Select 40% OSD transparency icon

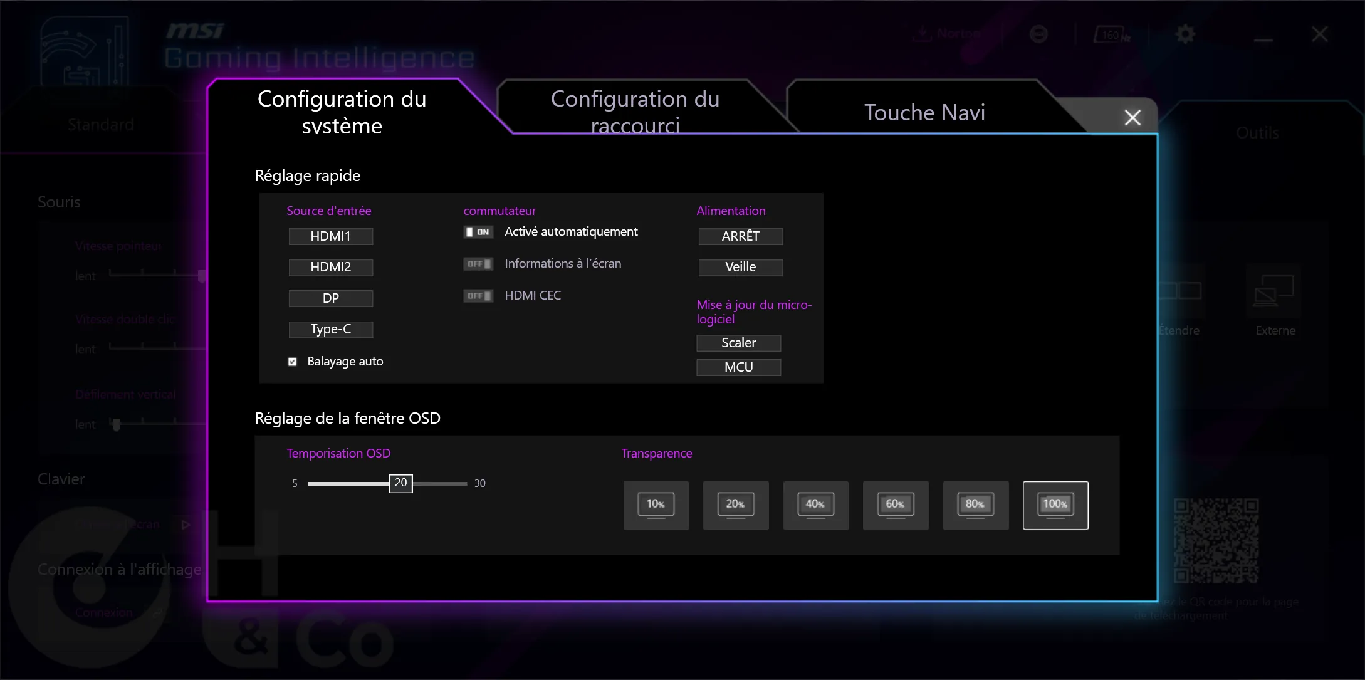pyautogui.click(x=816, y=505)
